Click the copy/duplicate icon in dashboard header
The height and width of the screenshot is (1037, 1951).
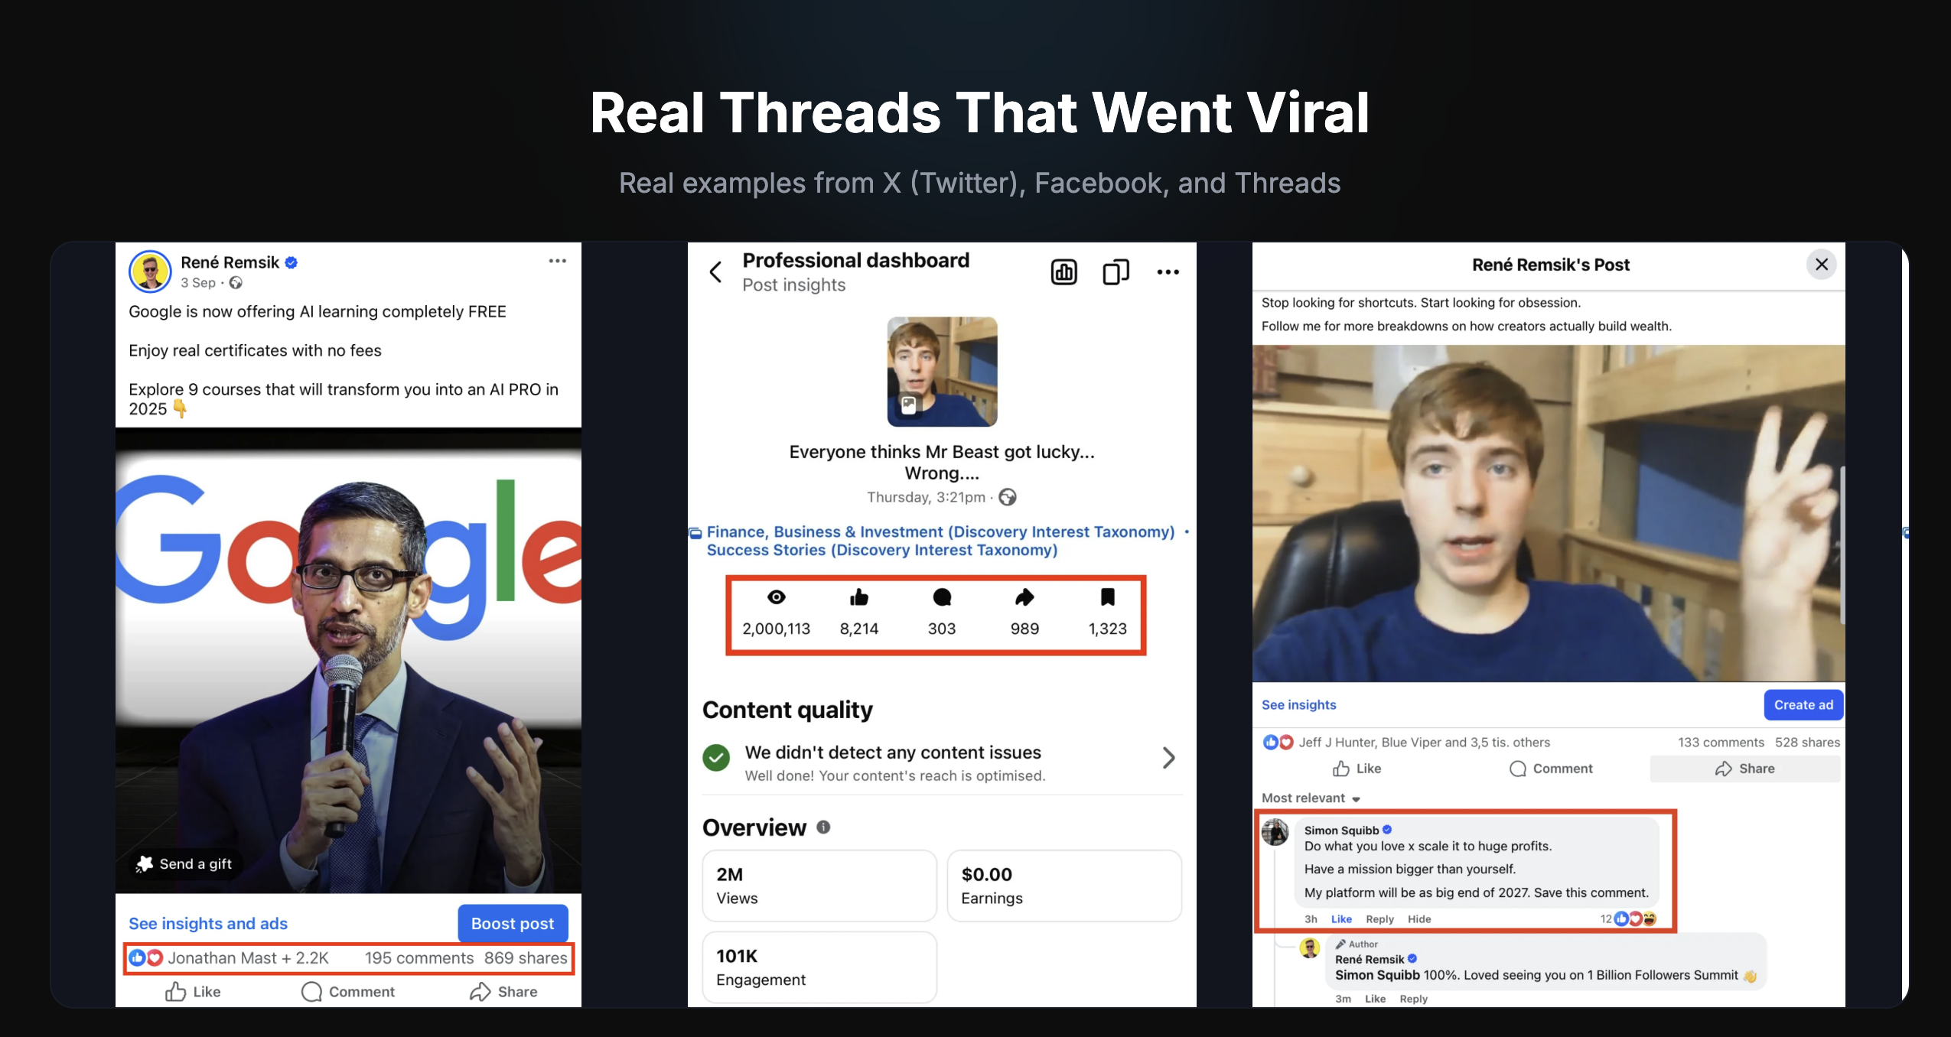pos(1116,272)
